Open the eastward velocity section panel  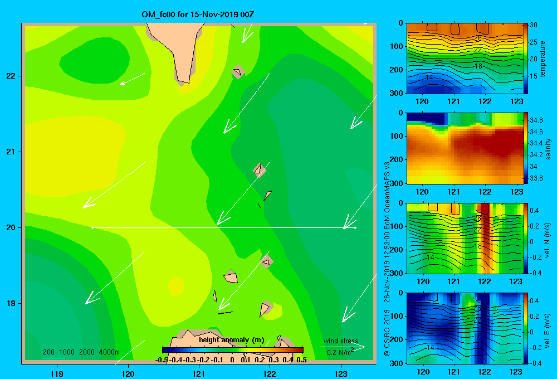465,328
